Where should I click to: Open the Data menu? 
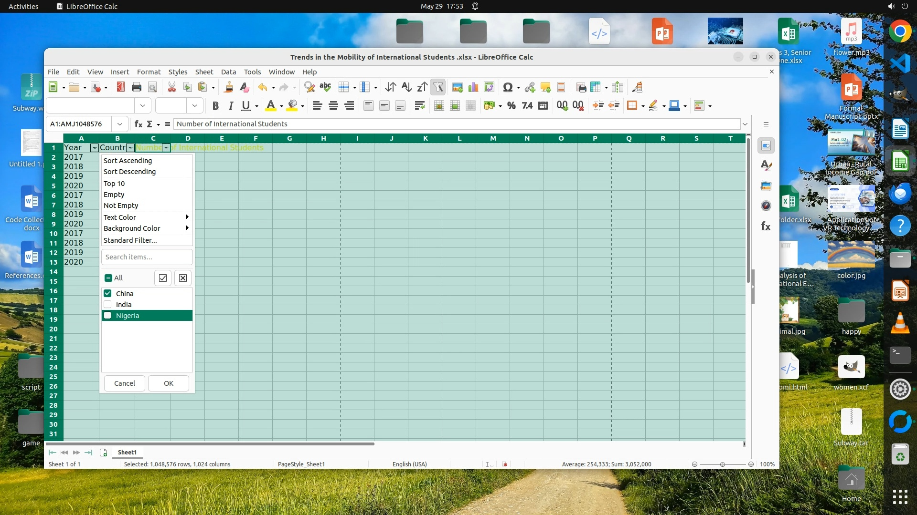pos(228,72)
